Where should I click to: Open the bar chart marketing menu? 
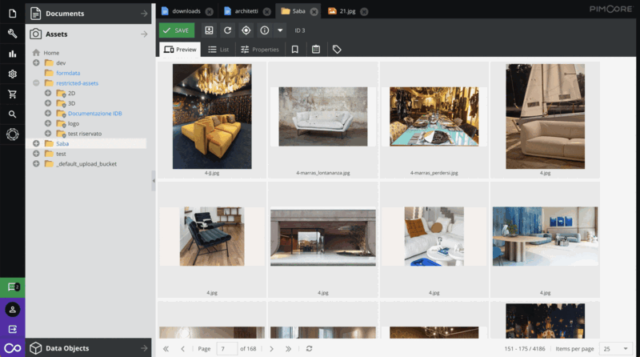tap(12, 54)
